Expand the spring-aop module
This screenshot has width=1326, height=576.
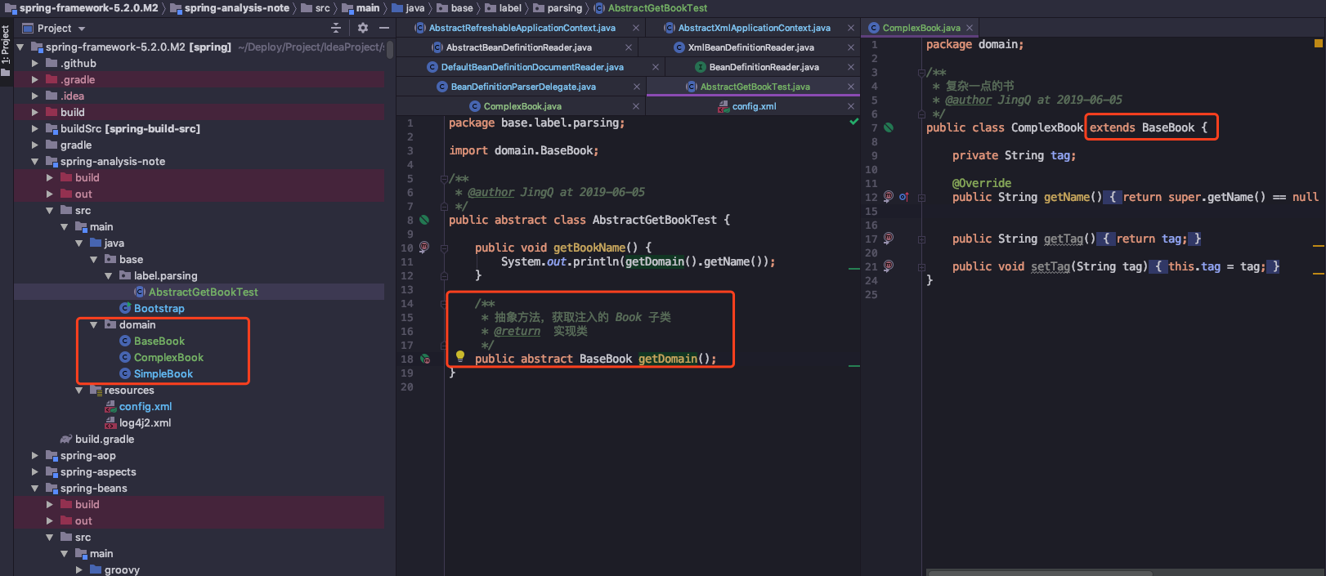(34, 455)
